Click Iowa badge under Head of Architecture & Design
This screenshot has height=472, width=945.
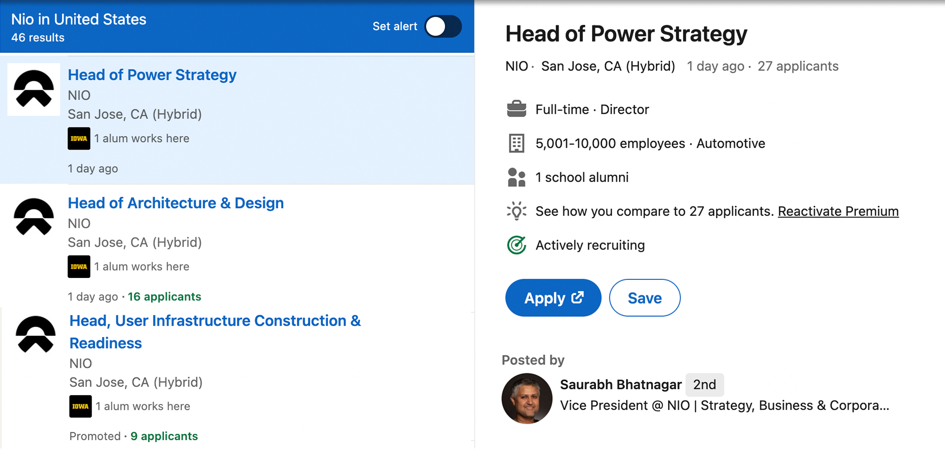tap(79, 267)
